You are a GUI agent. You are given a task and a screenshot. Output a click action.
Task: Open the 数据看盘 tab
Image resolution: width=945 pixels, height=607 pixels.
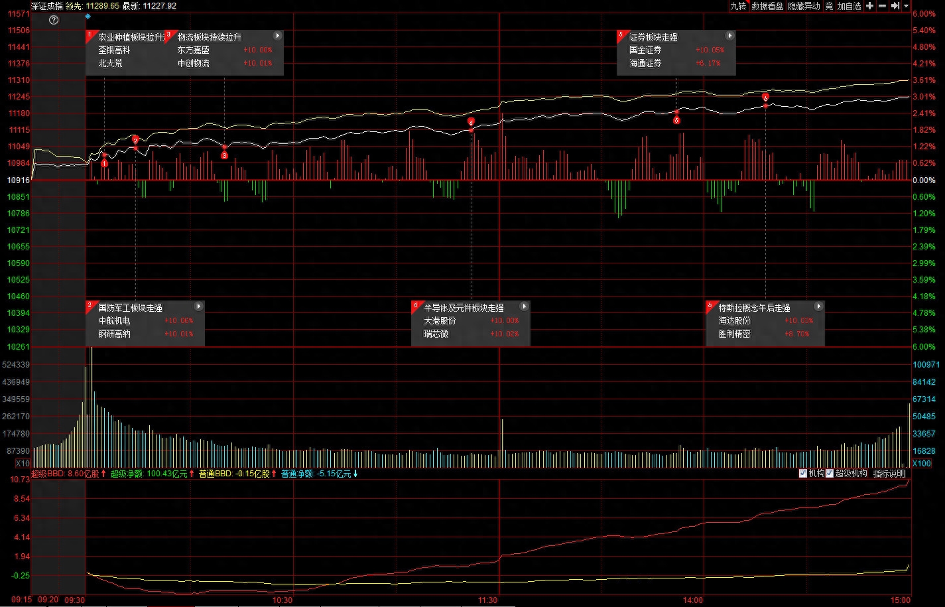[x=767, y=6]
